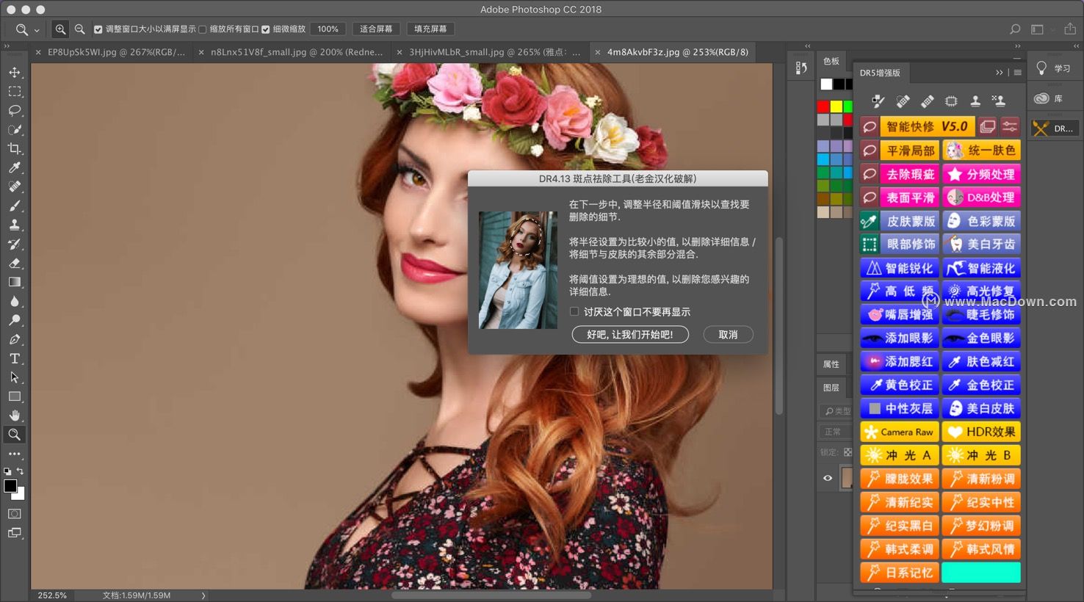1084x602 pixels.
Task: Toggle the lasso option beside 智能快修
Action: [870, 126]
